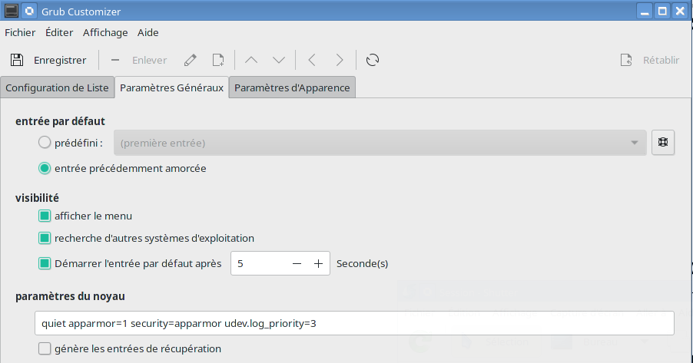Click the new entry page icon

point(218,60)
